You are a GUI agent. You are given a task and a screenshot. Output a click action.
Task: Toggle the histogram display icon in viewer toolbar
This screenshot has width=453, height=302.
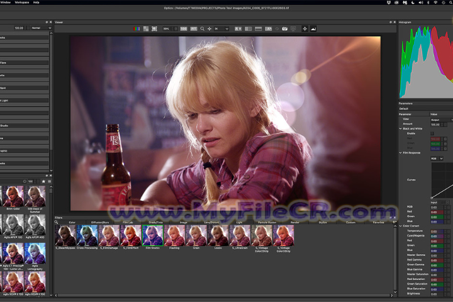(x=313, y=28)
